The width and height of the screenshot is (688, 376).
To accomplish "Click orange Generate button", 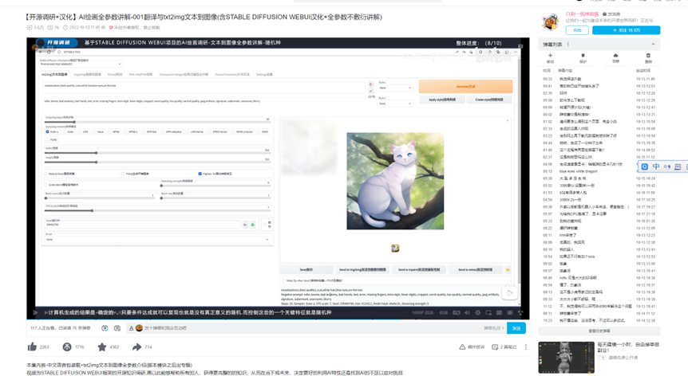I will click(x=465, y=86).
